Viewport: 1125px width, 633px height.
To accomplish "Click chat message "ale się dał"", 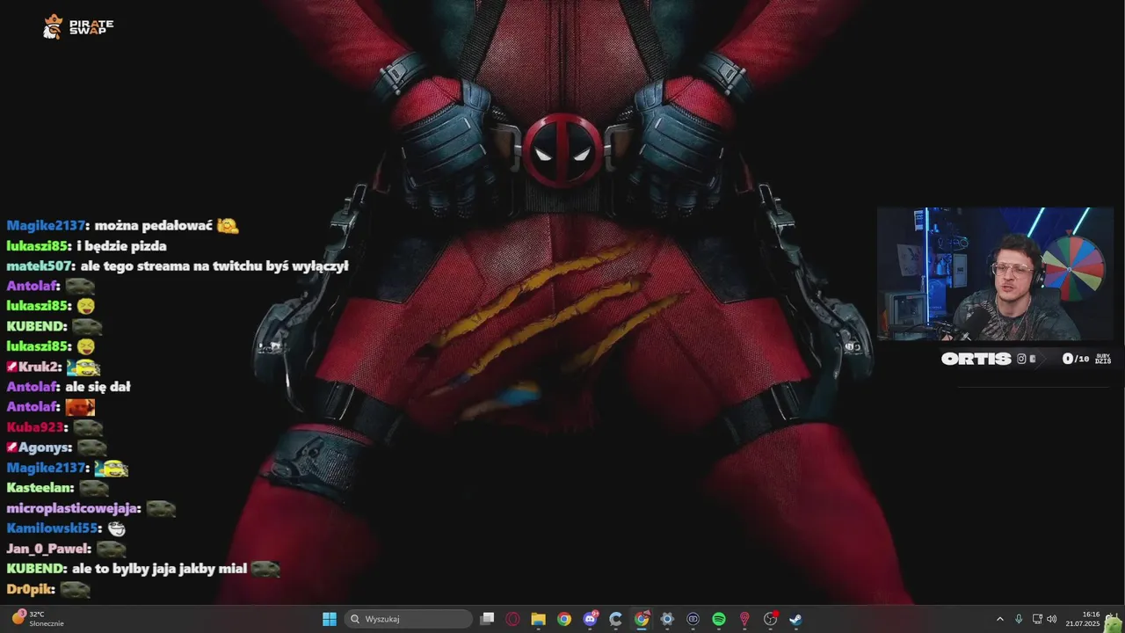I will [98, 387].
